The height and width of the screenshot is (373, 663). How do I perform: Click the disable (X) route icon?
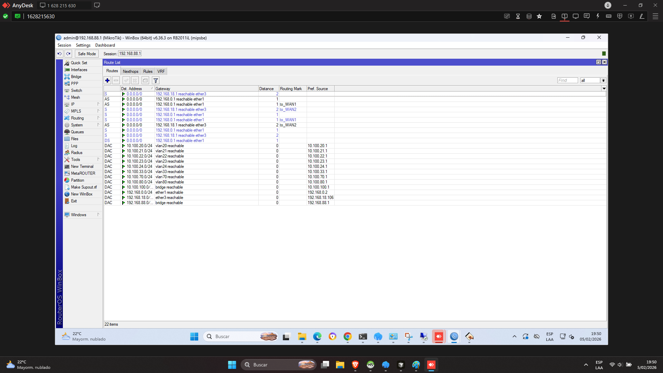tap(135, 80)
